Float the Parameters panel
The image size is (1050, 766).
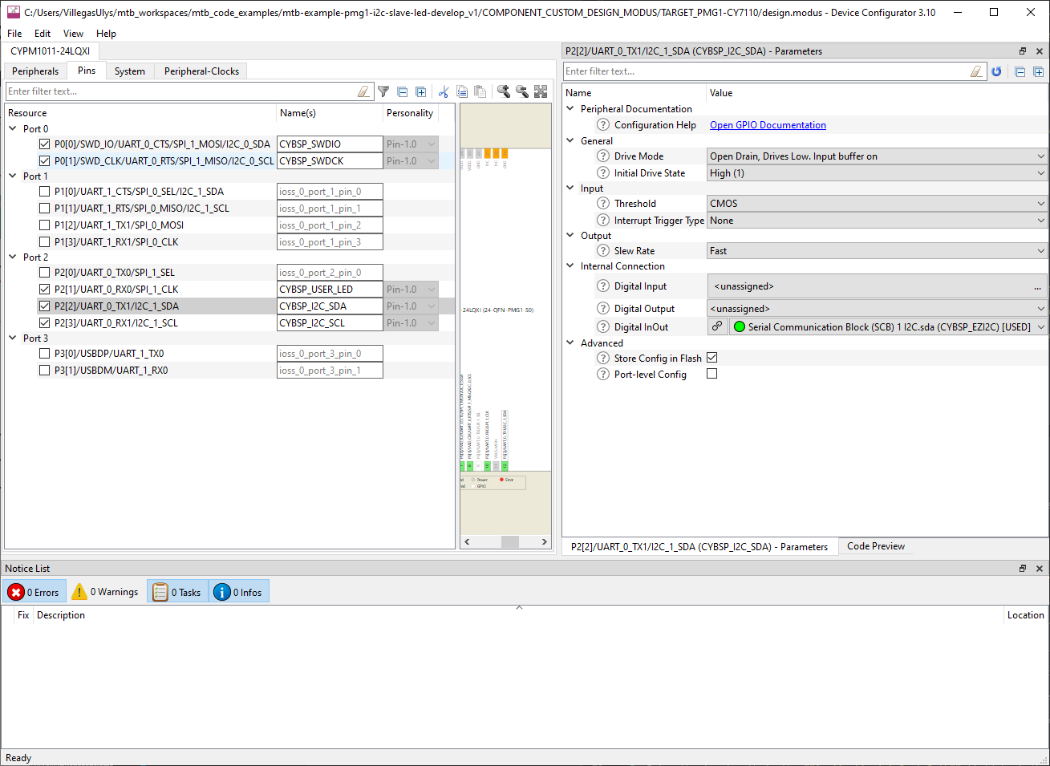(1023, 51)
